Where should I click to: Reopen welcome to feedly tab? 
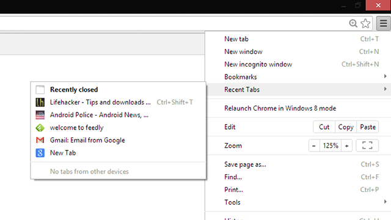[x=119, y=128]
